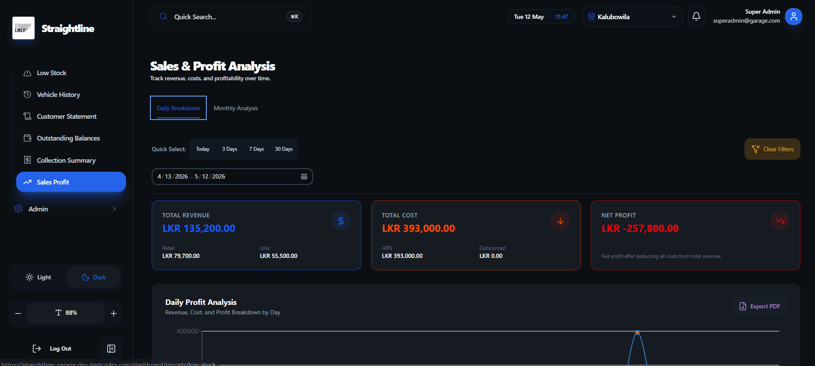The image size is (815, 366).
Task: Open the Super Admin profile avatar
Action: tap(794, 17)
